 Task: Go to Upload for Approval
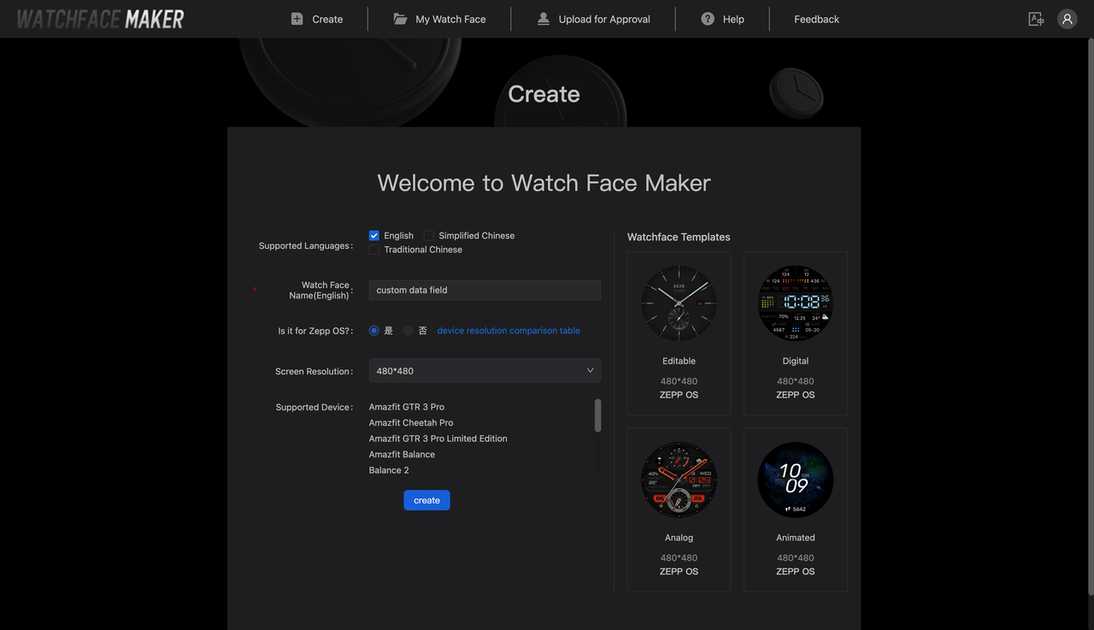604,19
